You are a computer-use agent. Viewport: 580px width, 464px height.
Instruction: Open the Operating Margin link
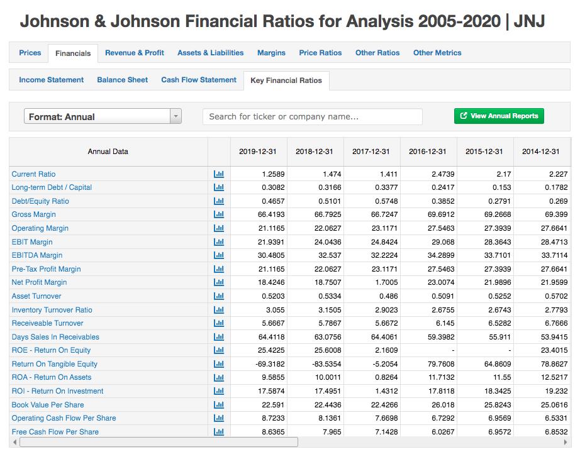tap(40, 228)
